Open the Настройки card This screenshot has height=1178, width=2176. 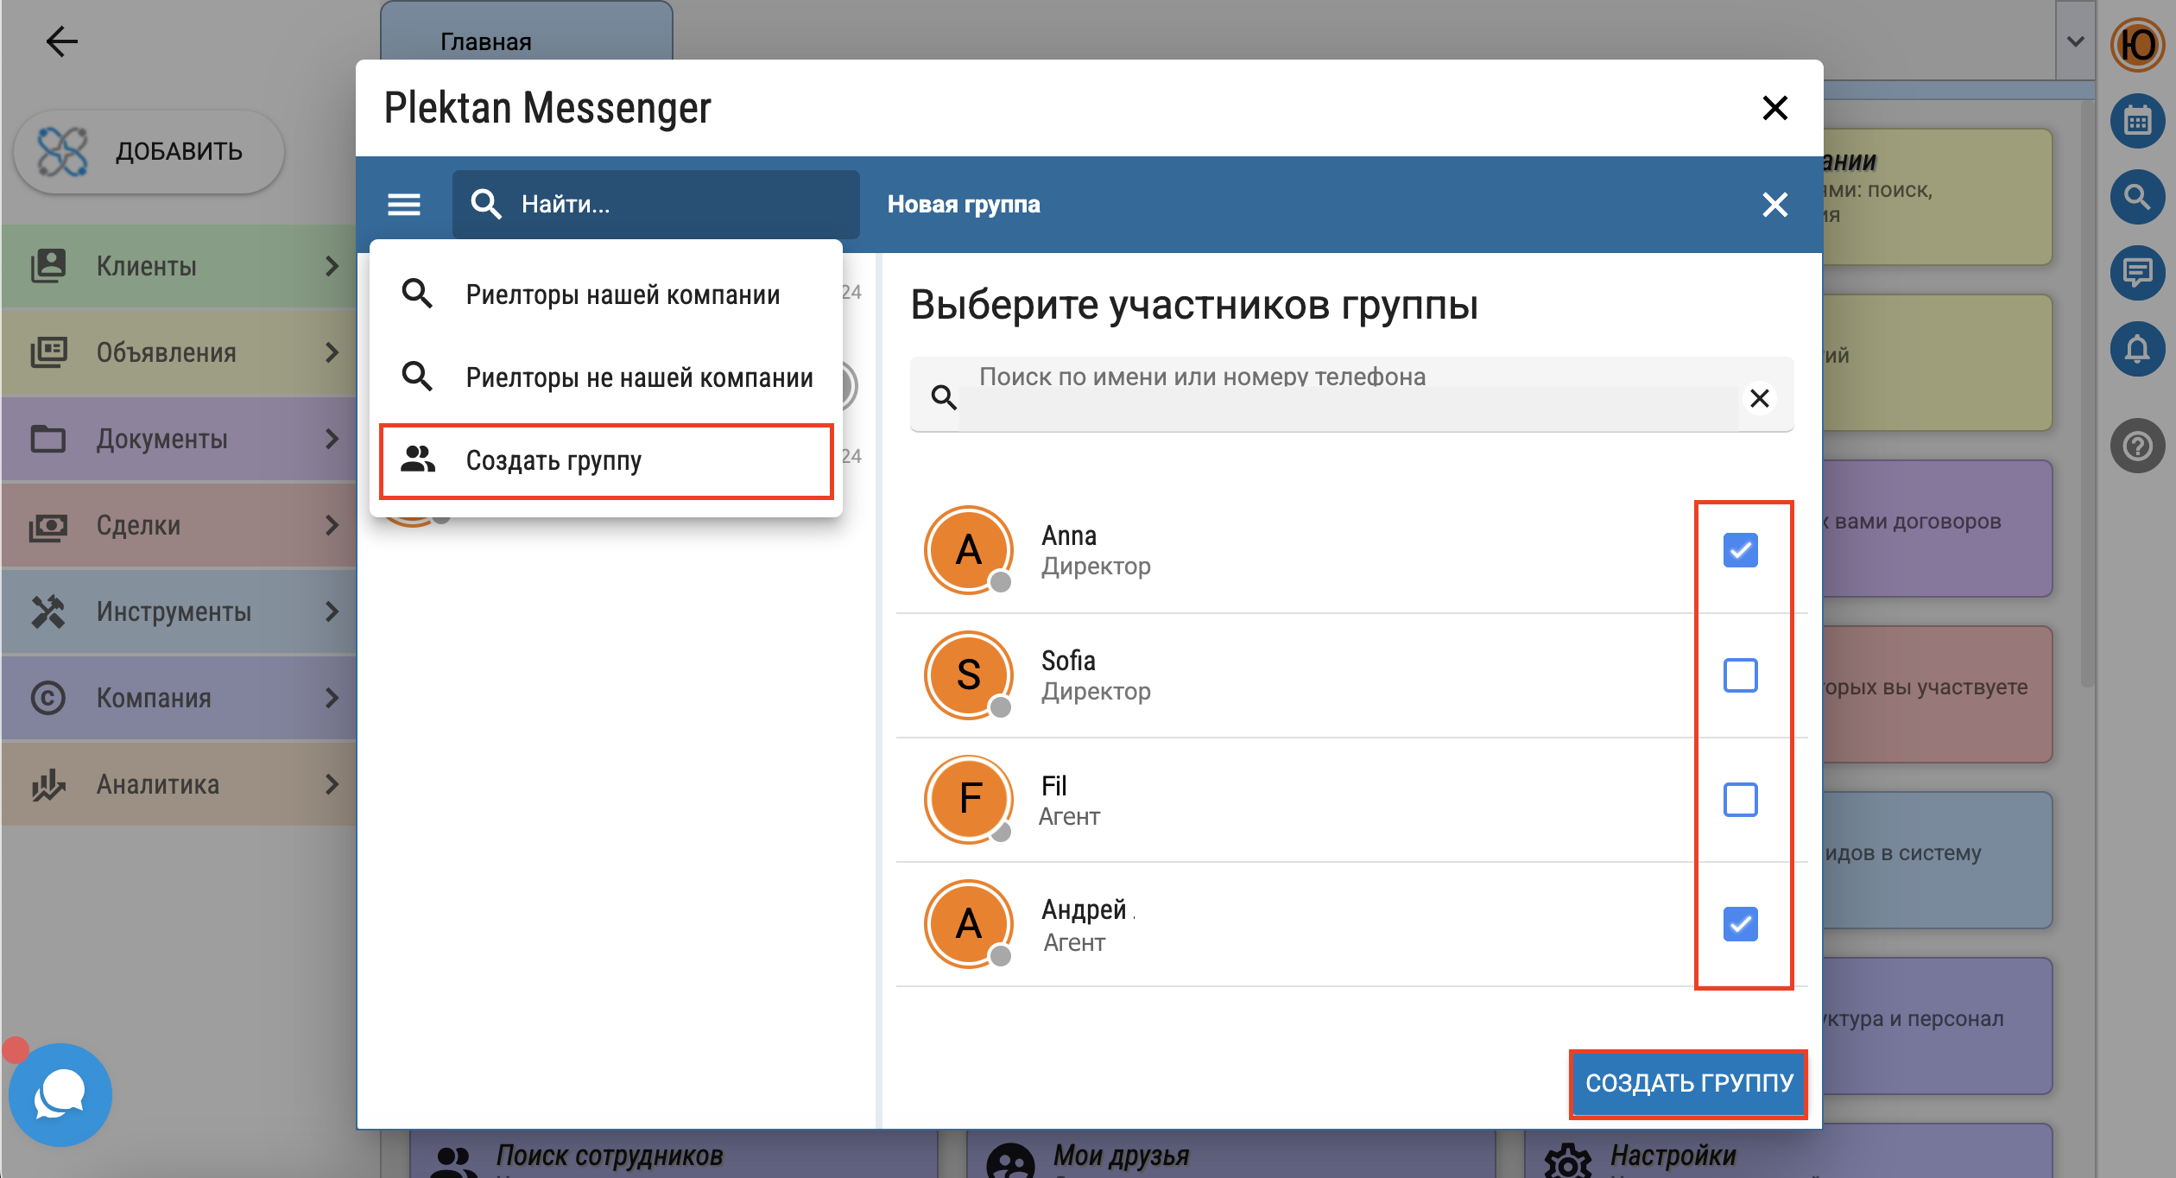point(1788,1153)
